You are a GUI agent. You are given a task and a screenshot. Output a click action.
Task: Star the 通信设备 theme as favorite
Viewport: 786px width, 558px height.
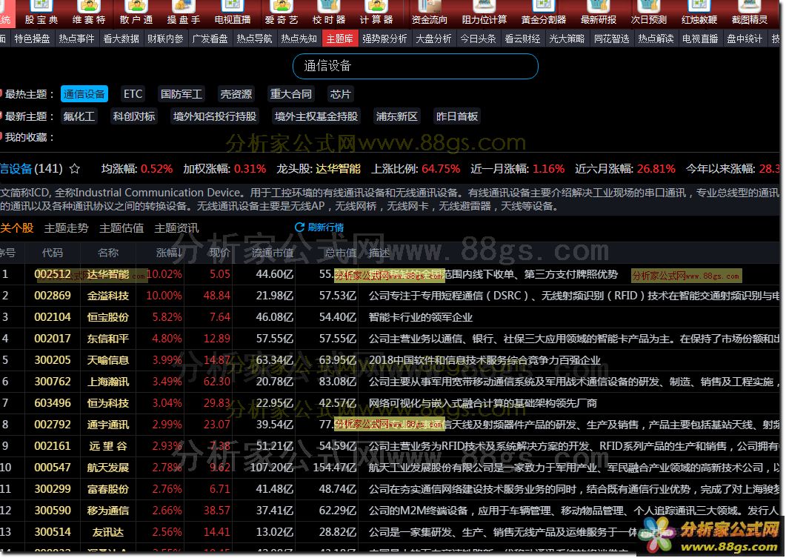point(75,169)
